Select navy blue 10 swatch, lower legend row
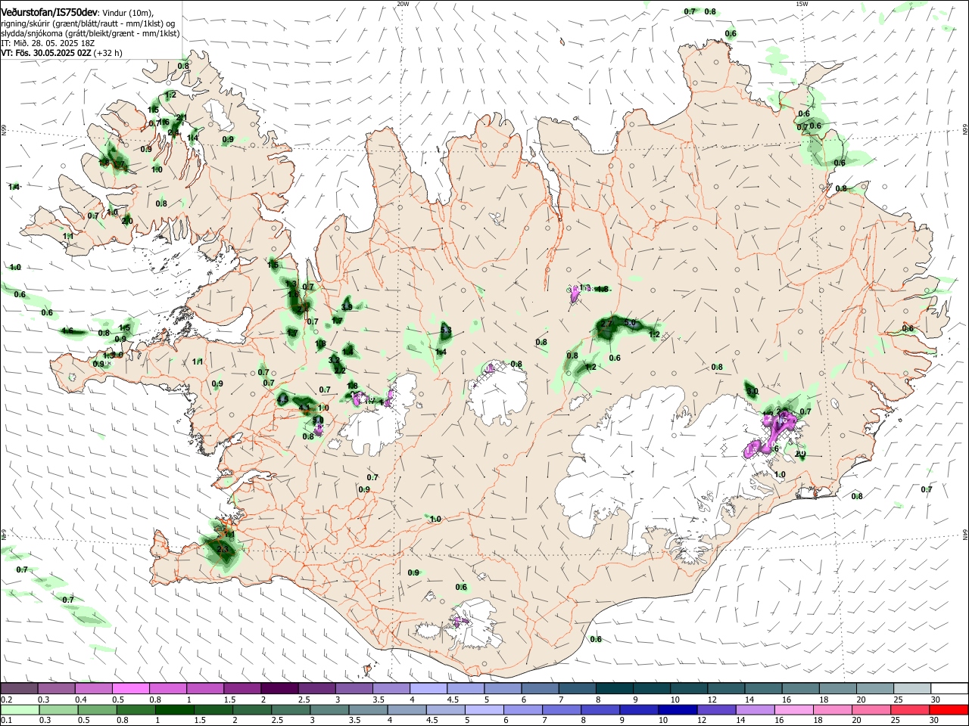 click(x=678, y=710)
